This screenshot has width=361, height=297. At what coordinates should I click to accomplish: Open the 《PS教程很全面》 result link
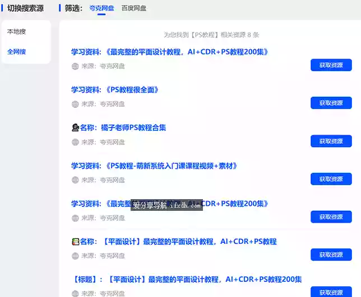[115, 90]
